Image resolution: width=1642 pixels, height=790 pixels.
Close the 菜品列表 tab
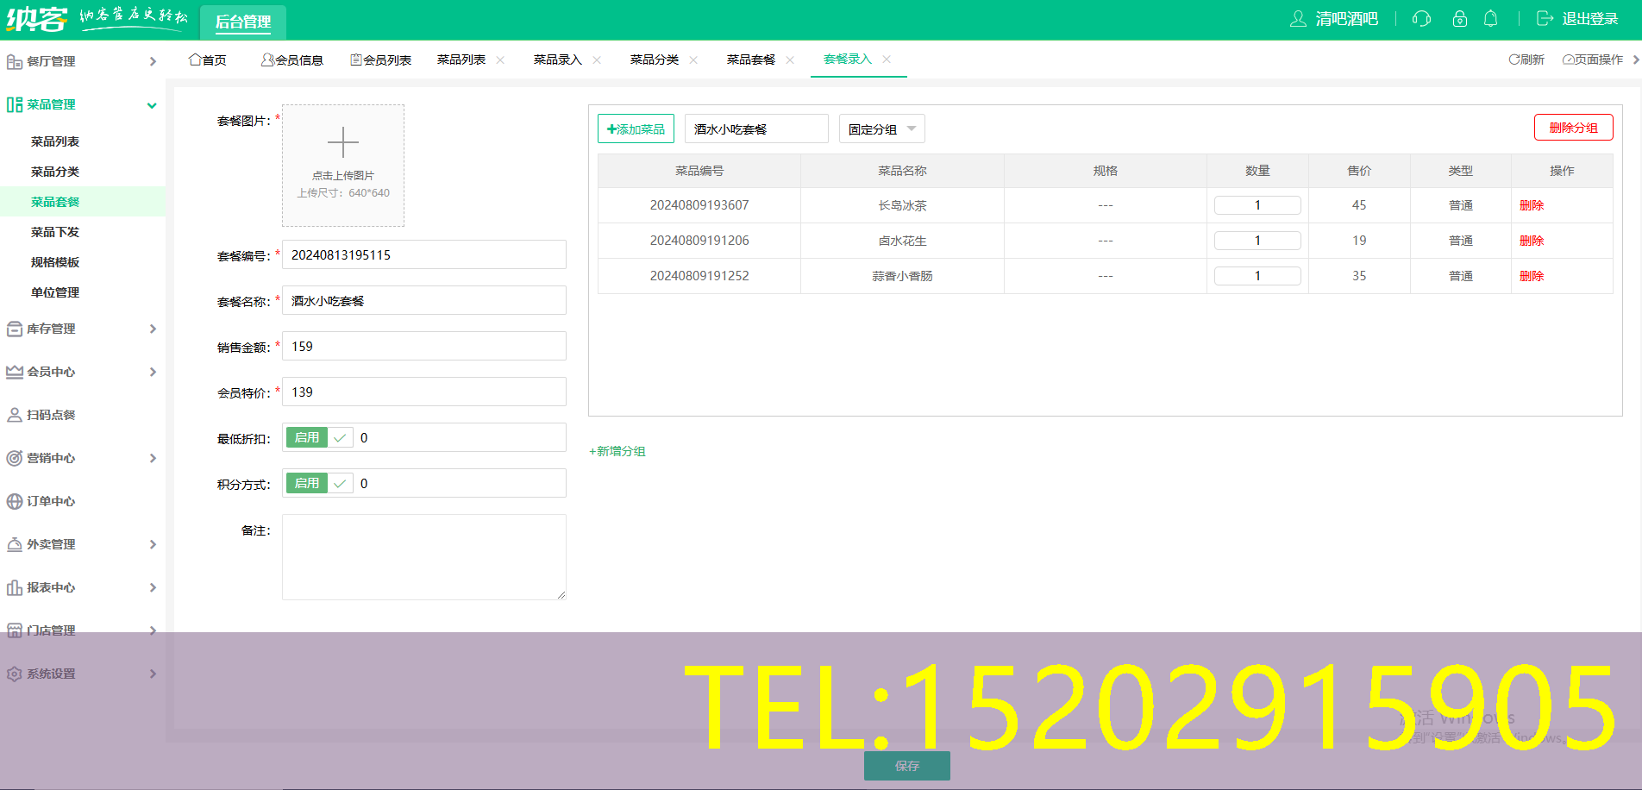(500, 60)
